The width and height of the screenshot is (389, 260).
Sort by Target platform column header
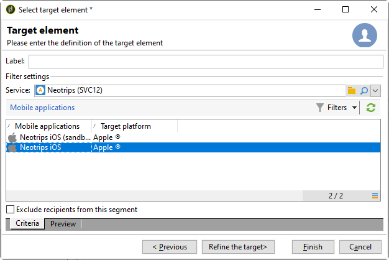(x=126, y=126)
